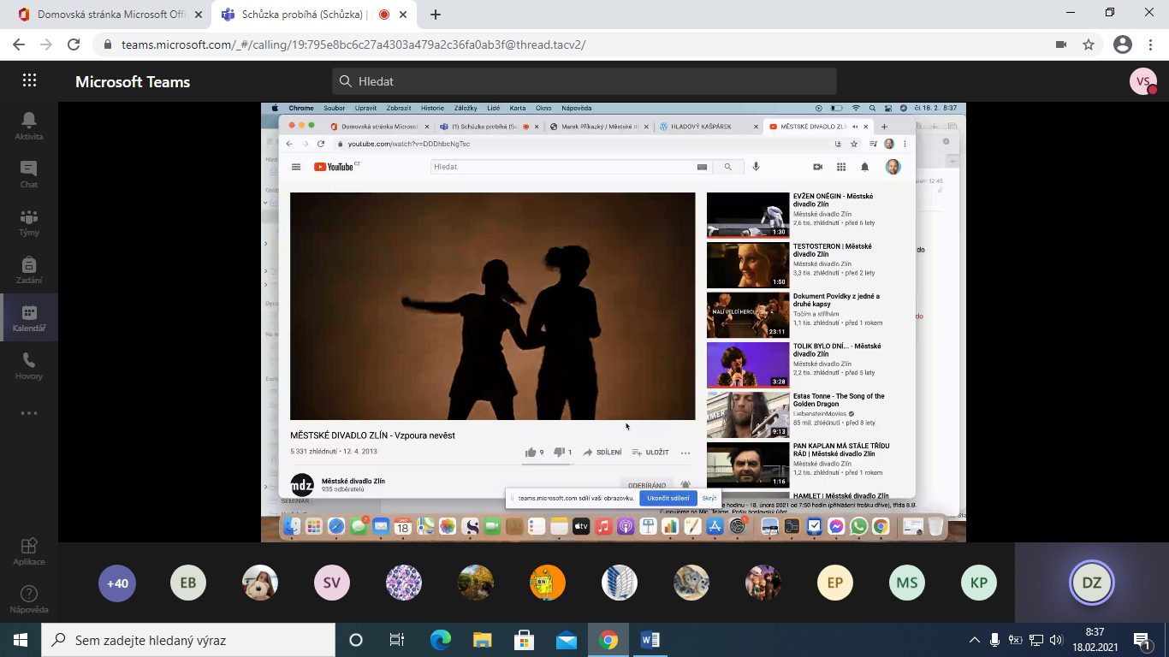Open Estas Tonne Golden Dragon video

[x=748, y=415]
